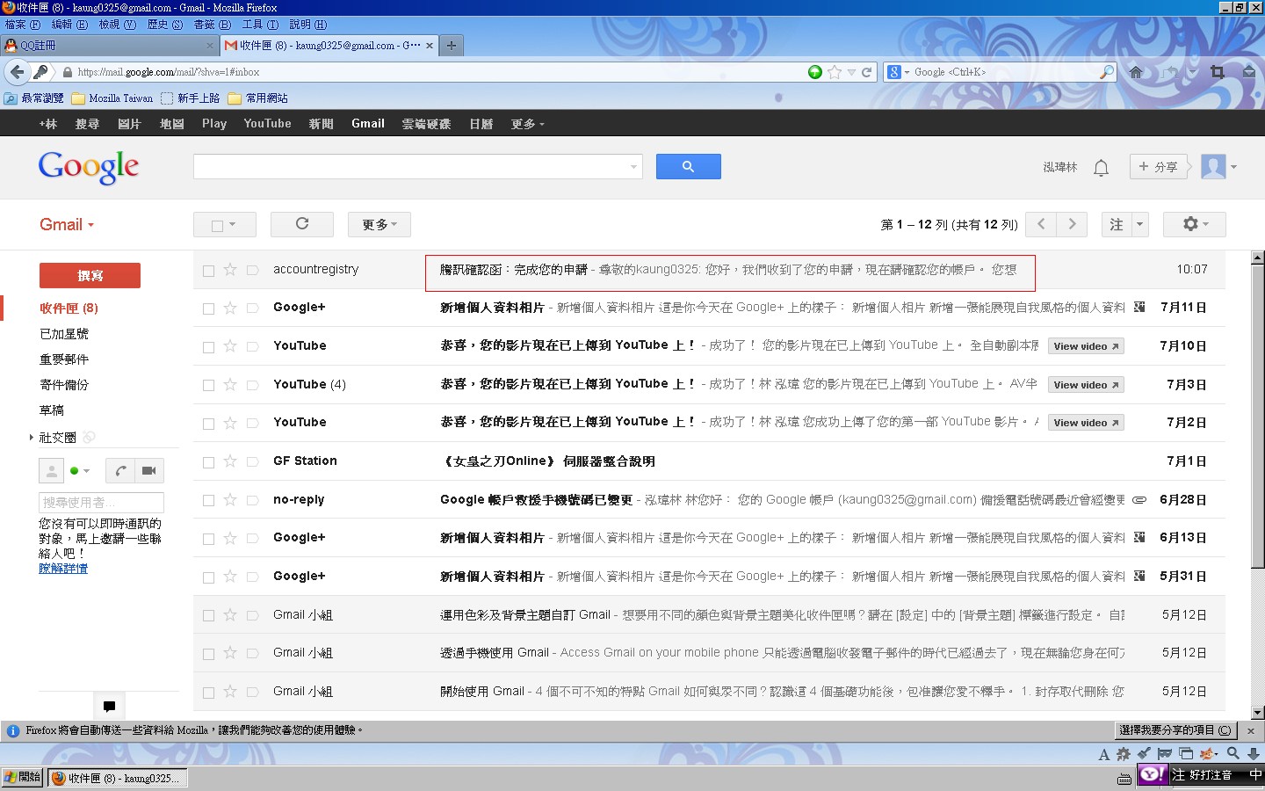Star the YouTube email dated 7月10日
Screen dimensions: 1265x791
tap(230, 346)
